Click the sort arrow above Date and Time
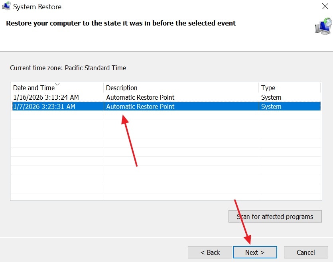 [57, 85]
